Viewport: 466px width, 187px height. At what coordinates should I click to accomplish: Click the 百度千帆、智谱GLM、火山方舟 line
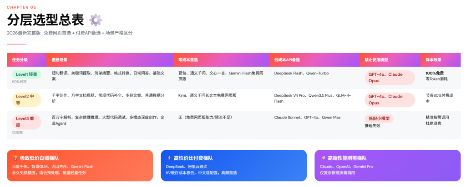53,167
